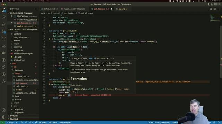Click the synchronize changes icon in status bar
The image size is (222, 124).
pos(17,123)
